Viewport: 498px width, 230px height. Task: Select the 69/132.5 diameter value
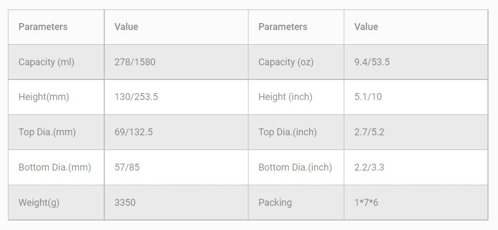134,132
